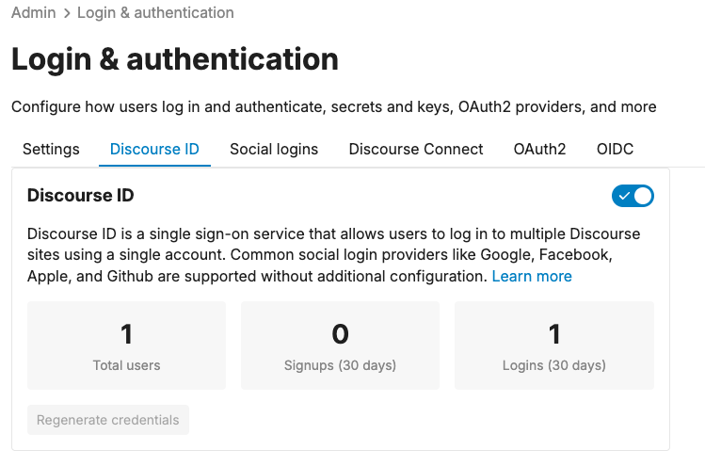Follow the Learn more link
This screenshot has height=466, width=705.
(532, 276)
